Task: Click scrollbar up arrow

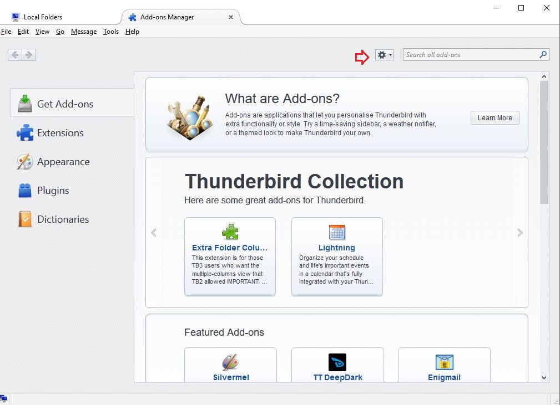Action: 544,76
